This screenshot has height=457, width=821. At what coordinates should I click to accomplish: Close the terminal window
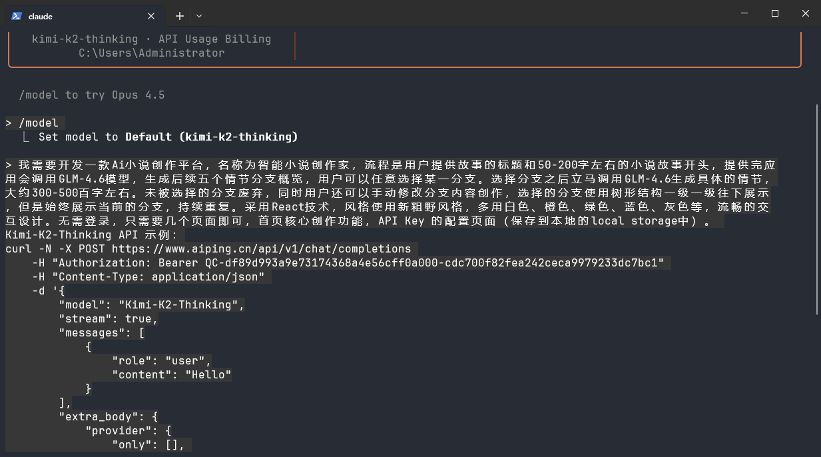coord(806,13)
